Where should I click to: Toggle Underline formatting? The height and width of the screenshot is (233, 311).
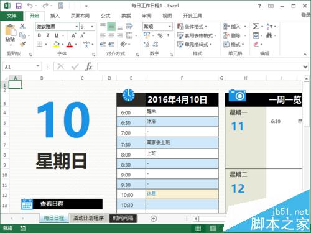57,35
